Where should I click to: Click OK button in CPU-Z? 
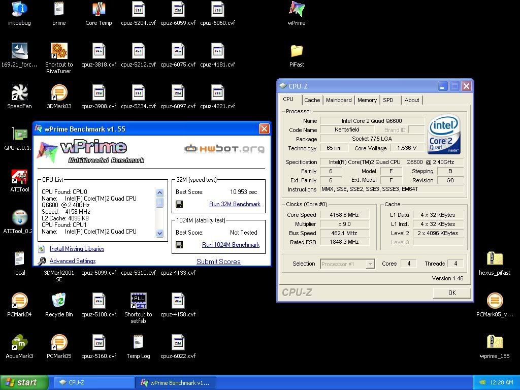click(x=452, y=293)
